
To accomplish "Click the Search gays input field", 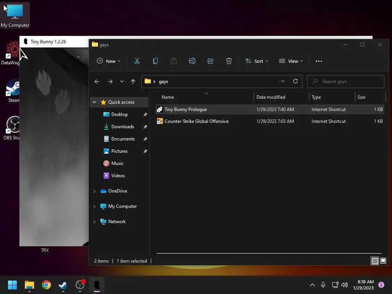I will pyautogui.click(x=346, y=82).
